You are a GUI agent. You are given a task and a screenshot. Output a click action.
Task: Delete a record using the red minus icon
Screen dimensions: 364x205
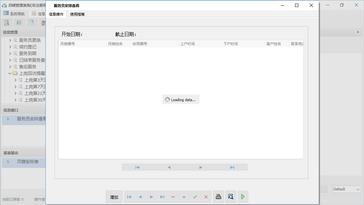point(173,196)
